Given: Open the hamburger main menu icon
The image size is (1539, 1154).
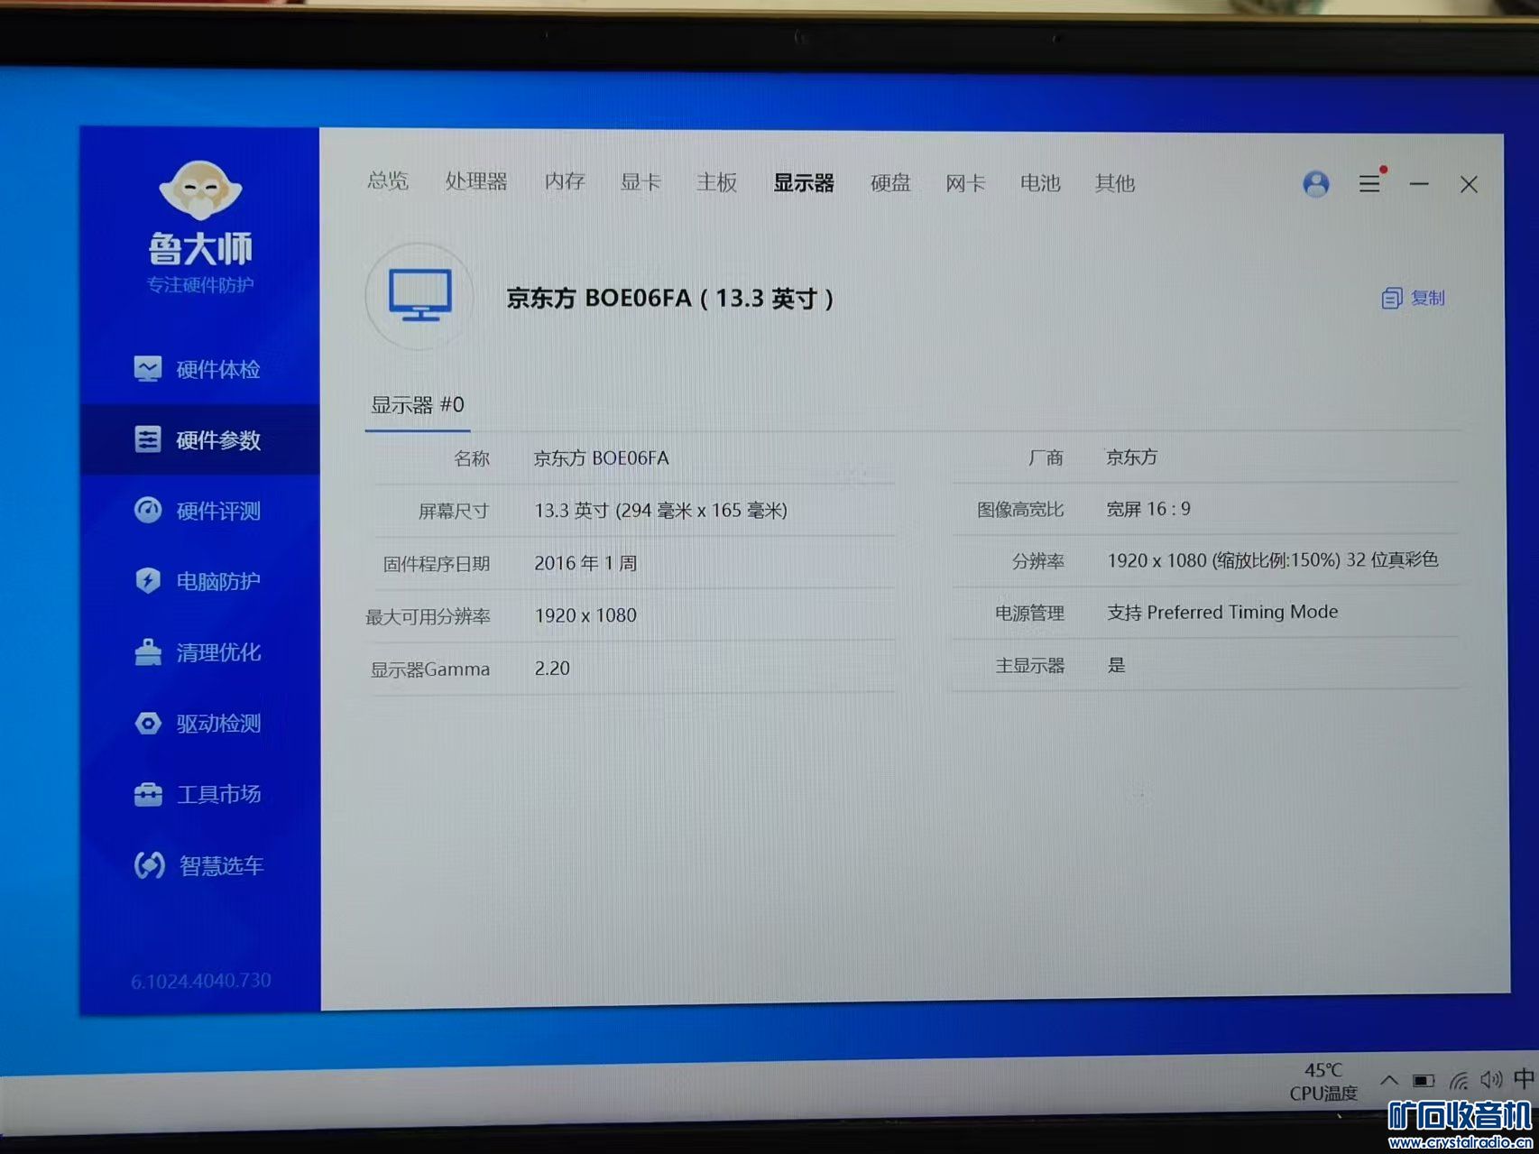Looking at the screenshot, I should [1369, 183].
